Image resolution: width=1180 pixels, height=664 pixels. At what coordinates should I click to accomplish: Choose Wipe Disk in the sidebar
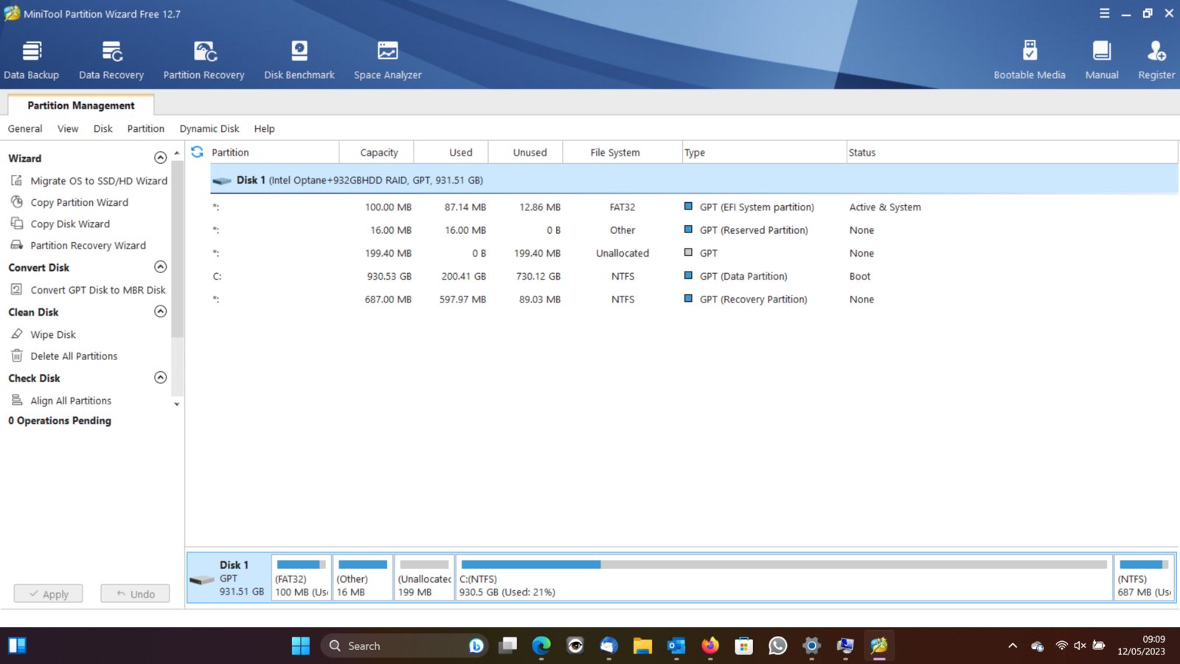coord(52,335)
